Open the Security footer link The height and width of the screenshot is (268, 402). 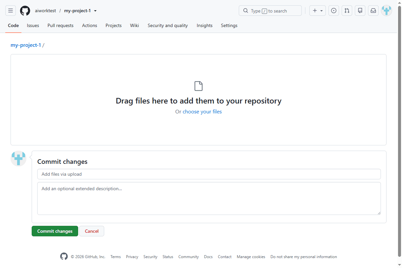coord(150,257)
